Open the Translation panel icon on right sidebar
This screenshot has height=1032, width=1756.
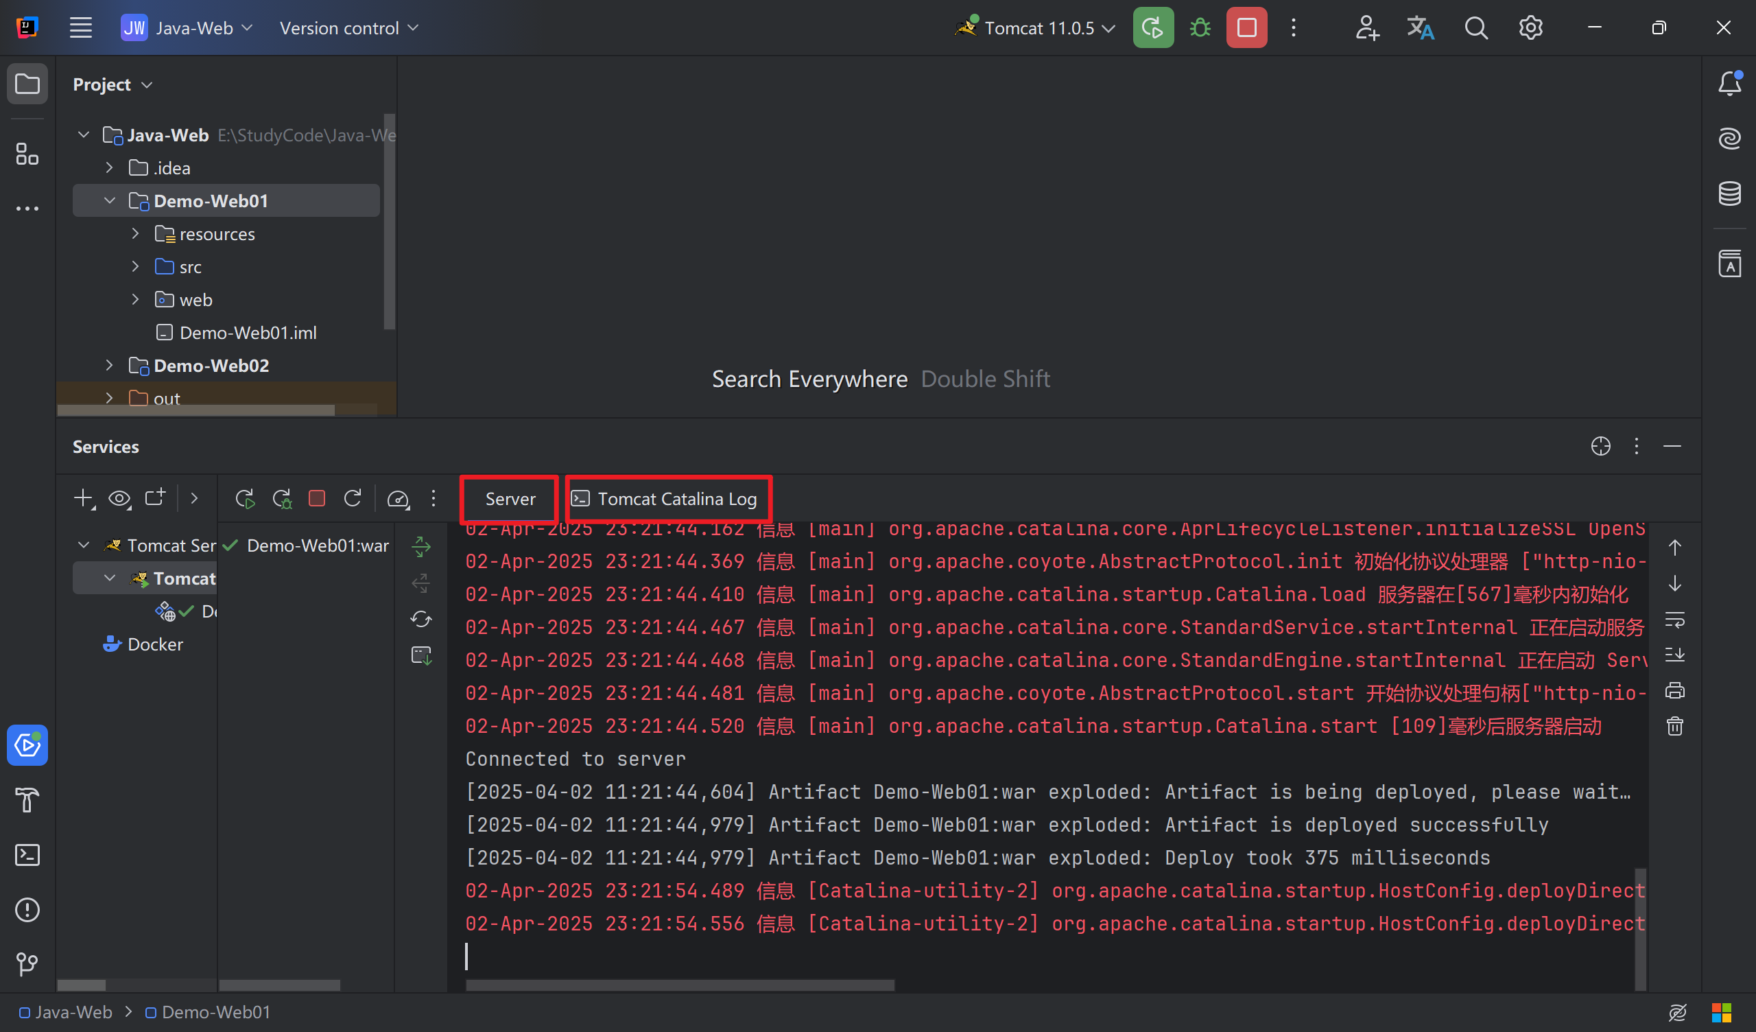coord(1729,263)
